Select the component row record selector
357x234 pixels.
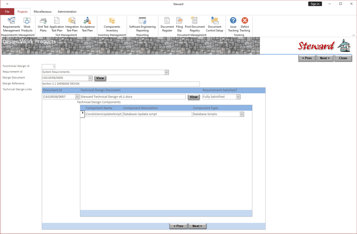click(x=83, y=114)
